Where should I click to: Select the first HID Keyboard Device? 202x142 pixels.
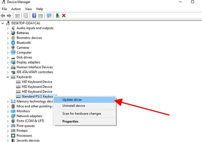click(37, 82)
